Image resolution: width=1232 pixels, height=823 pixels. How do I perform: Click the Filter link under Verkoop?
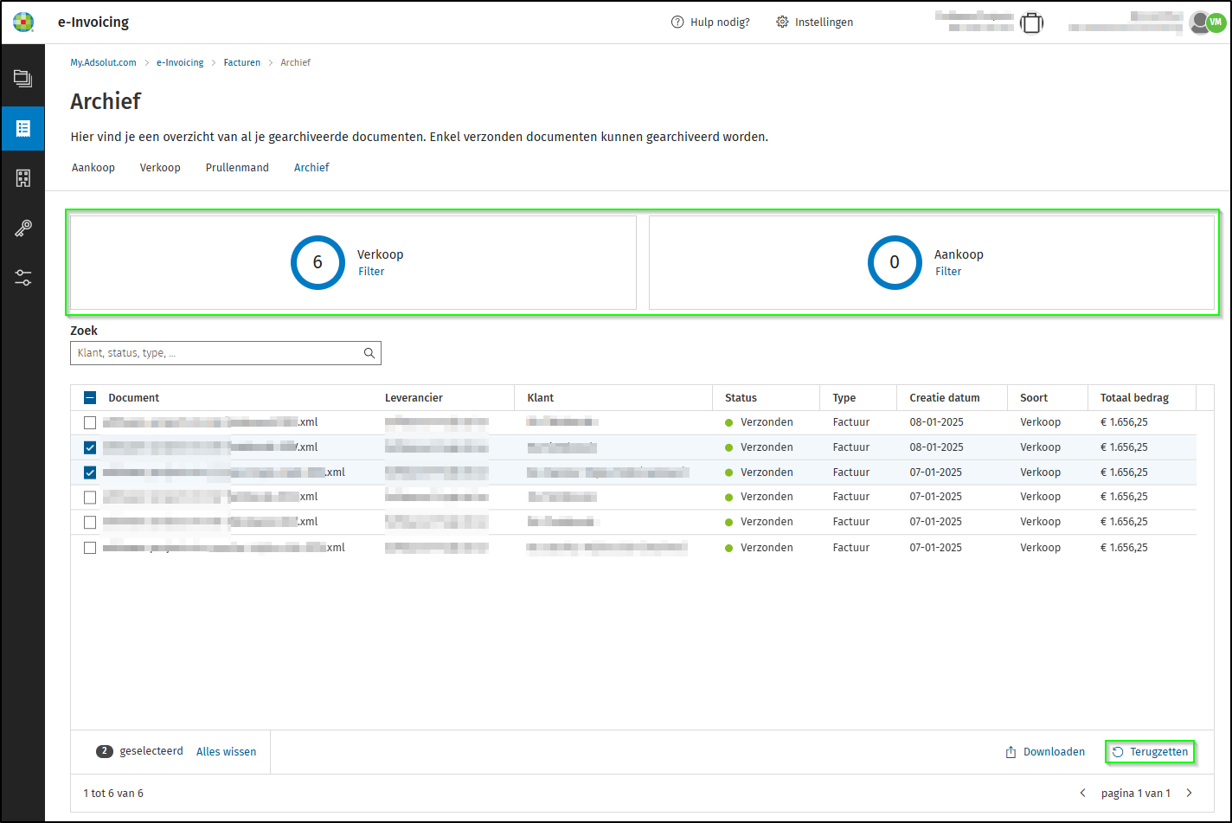[371, 272]
